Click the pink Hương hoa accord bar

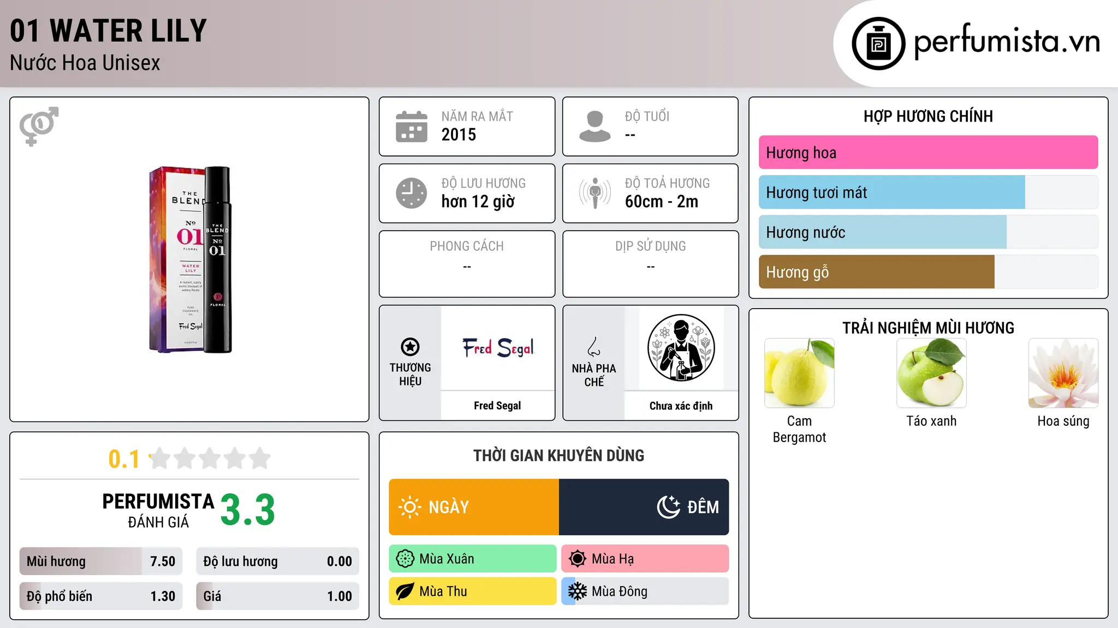(928, 153)
